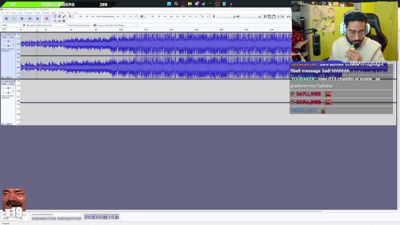Select the Time Shift tool
The height and width of the screenshot is (225, 400).
[x=59, y=21]
